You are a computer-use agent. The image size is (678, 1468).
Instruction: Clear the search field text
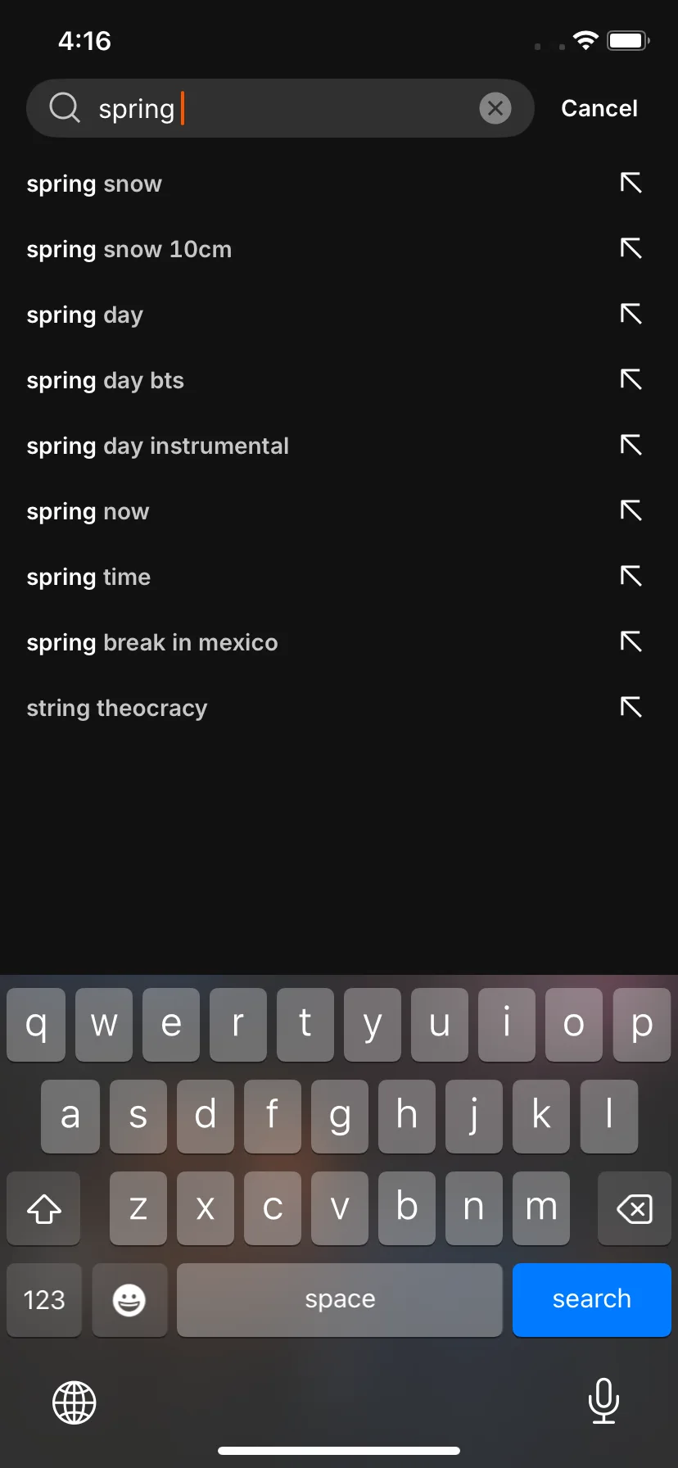[x=495, y=108]
